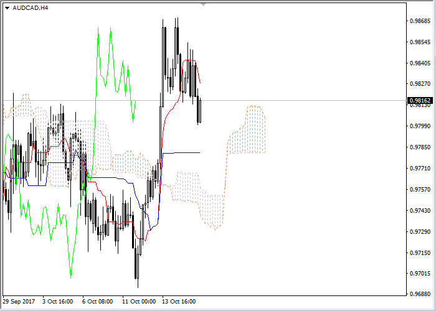Open the chart dropdown arrow beside AUDCAD,H4
The image size is (436, 311).
pyautogui.click(x=7, y=8)
